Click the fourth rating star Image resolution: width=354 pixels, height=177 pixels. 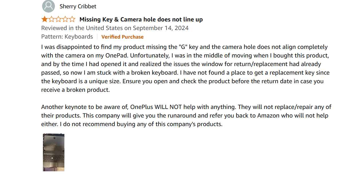click(x=65, y=19)
